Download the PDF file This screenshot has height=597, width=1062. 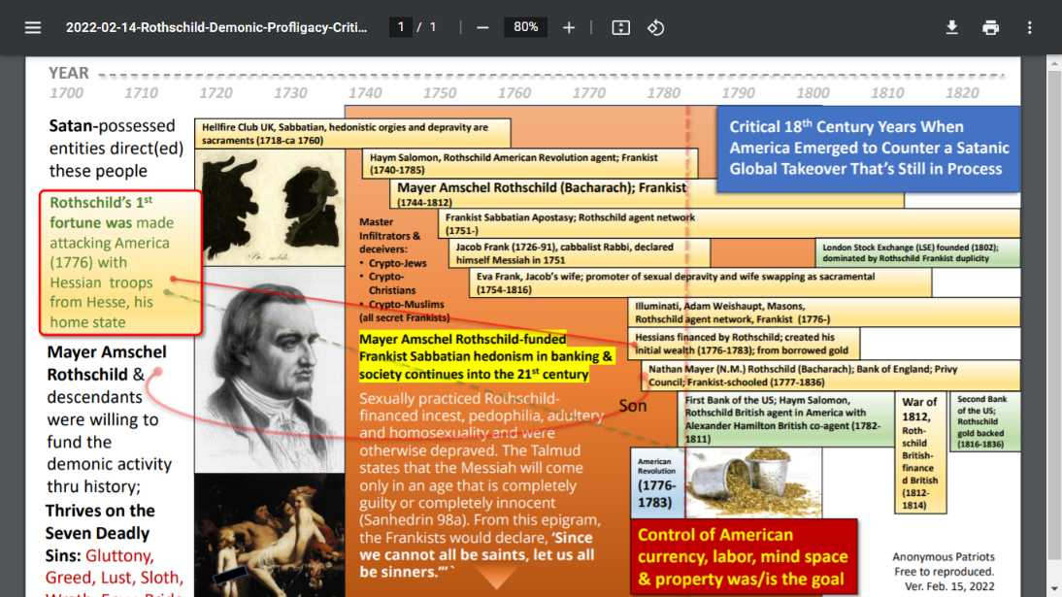951,28
